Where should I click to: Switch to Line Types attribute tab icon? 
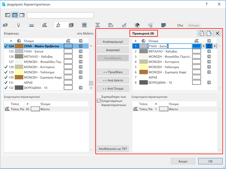(32, 25)
